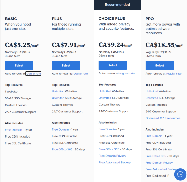Open regular rate link under PLUS
Image resolution: width=187 pixels, height=182 pixels.
(80, 74)
